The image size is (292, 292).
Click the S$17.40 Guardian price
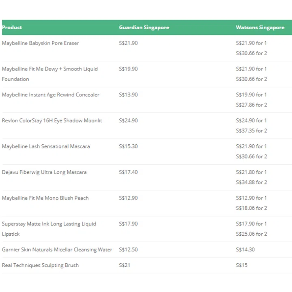click(128, 172)
